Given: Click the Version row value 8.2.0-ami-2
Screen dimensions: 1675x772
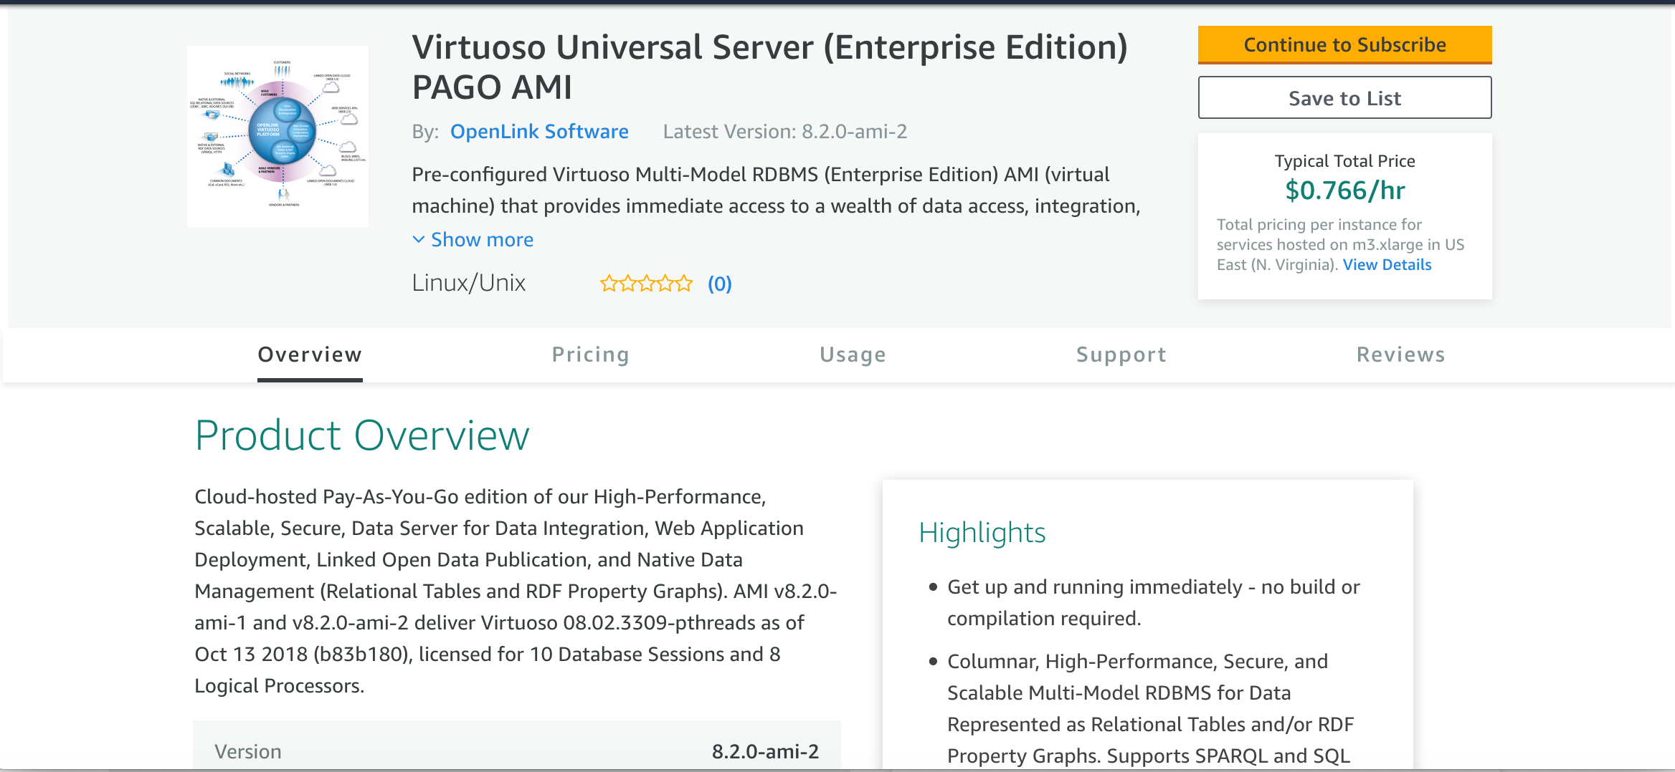Looking at the screenshot, I should point(765,751).
